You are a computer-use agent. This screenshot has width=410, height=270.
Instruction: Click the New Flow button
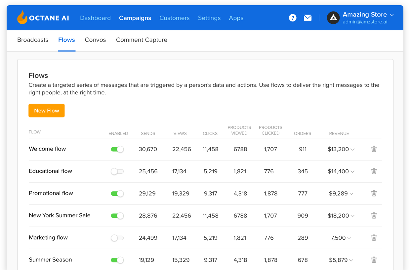(x=47, y=111)
